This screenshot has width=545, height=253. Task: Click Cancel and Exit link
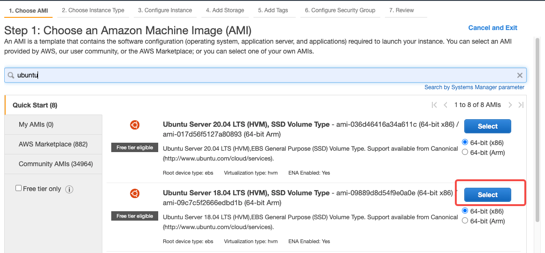coord(493,28)
